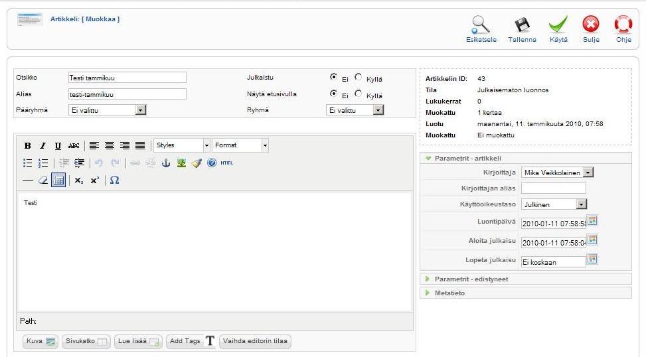Open calendar for Lopeta julkaisu date
Viewport: 646px width, 357px height.
[x=592, y=259]
